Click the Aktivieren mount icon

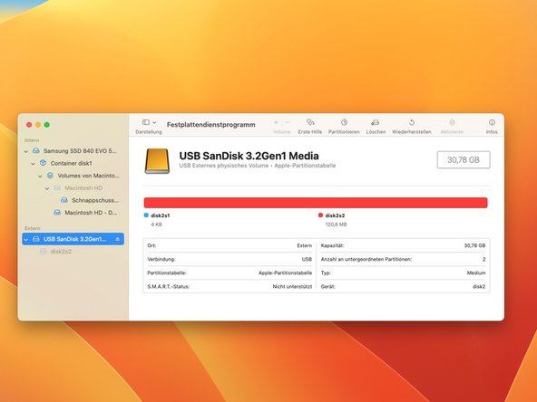tap(452, 122)
